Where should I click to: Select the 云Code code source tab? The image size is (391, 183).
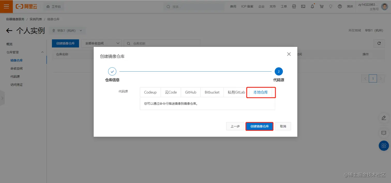(171, 92)
